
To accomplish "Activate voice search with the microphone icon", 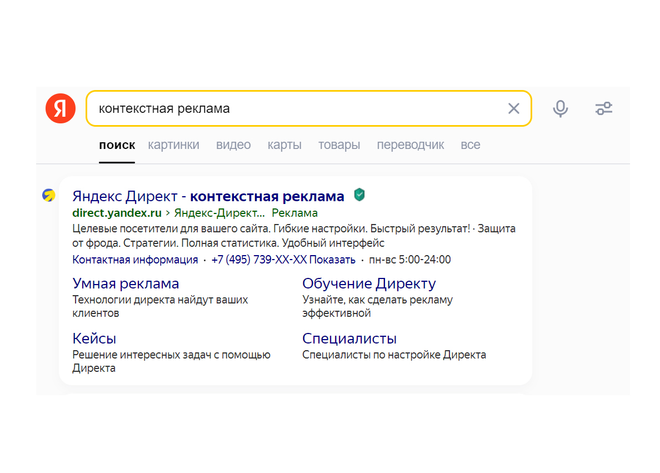I will (561, 108).
